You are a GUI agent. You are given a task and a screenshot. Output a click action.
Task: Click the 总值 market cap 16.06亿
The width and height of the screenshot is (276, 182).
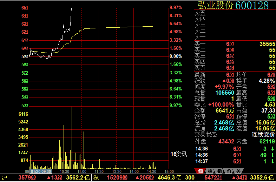tap(265, 123)
